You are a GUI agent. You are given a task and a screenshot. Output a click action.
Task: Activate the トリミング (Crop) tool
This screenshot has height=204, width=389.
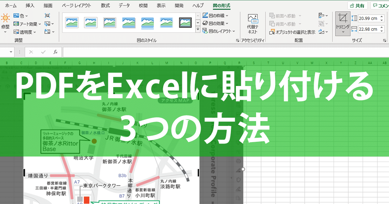[x=343, y=24]
